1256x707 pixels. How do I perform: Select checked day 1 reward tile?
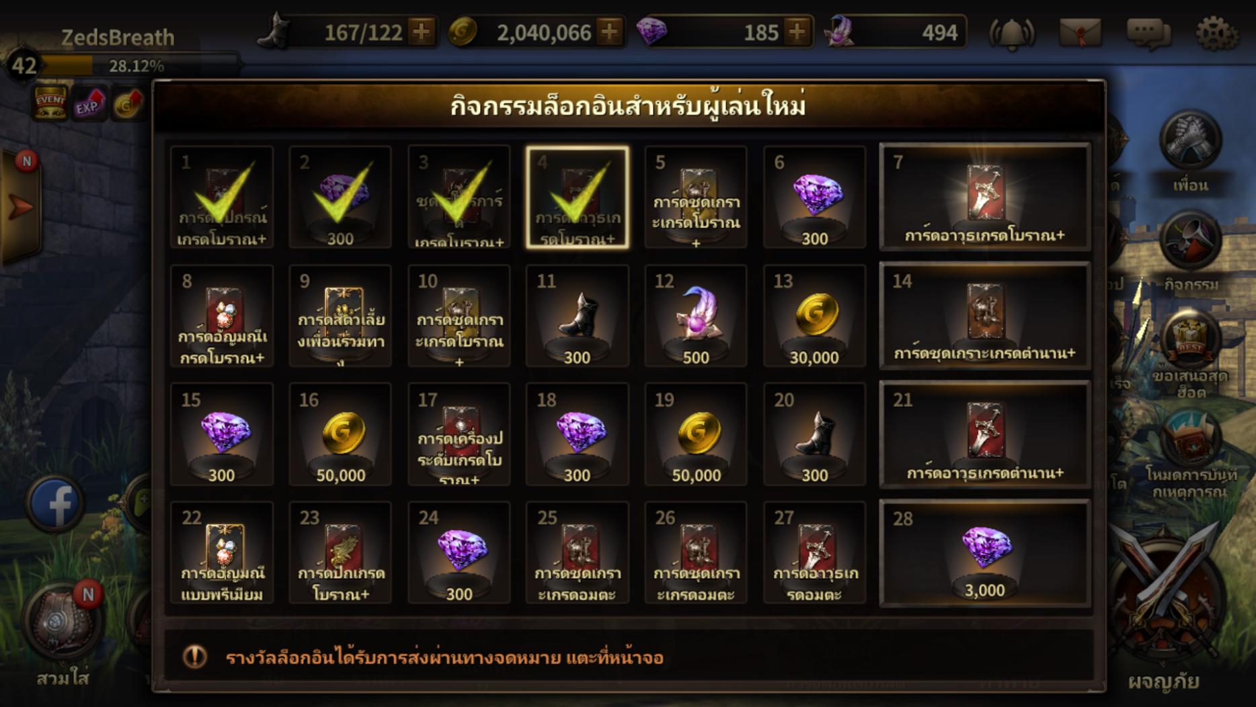222,198
